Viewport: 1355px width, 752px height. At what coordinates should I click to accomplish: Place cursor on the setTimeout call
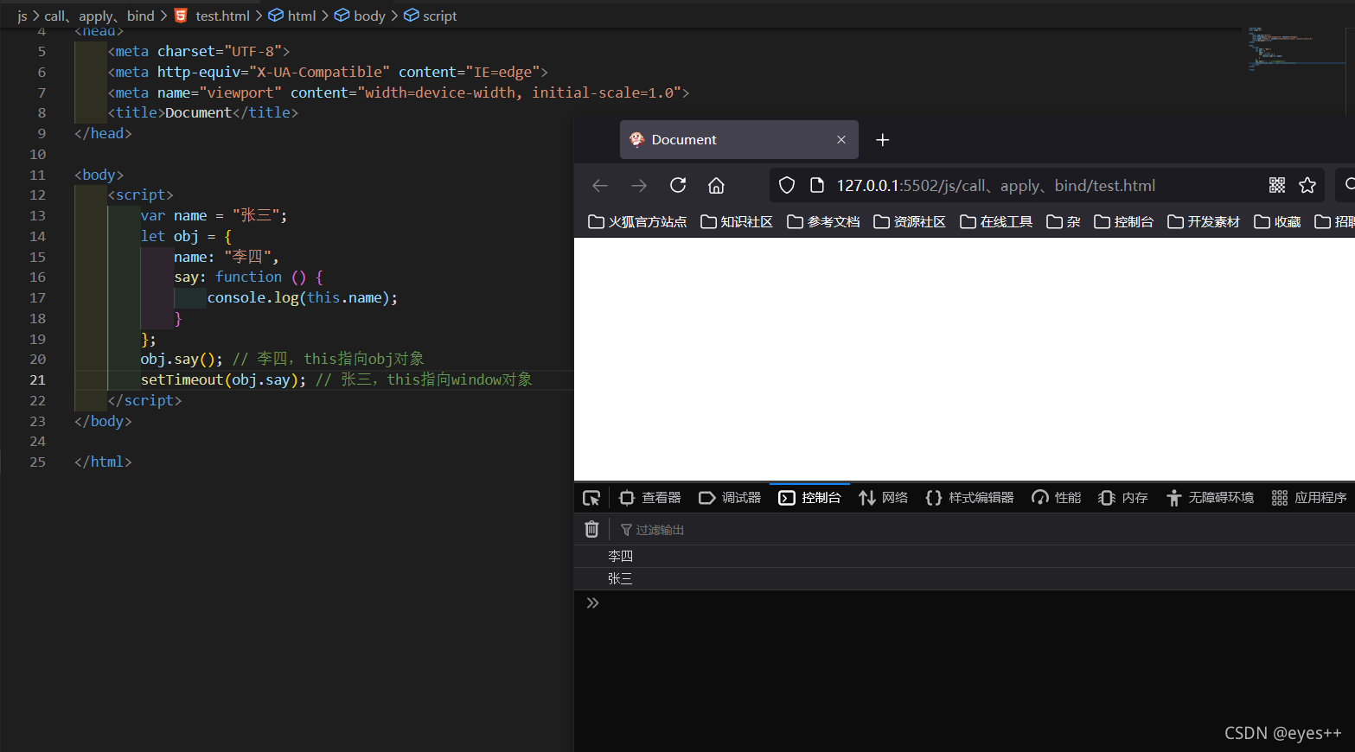tap(223, 380)
